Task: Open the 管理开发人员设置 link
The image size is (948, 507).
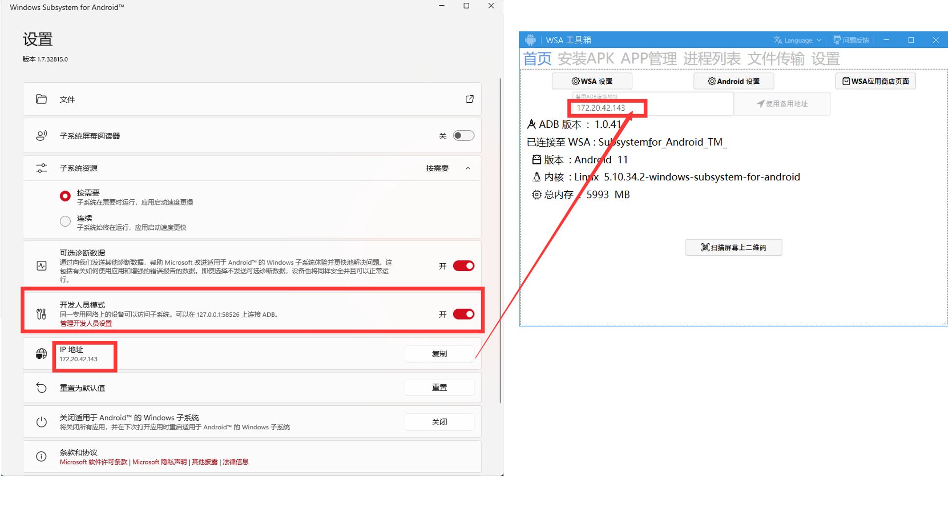Action: pos(86,323)
